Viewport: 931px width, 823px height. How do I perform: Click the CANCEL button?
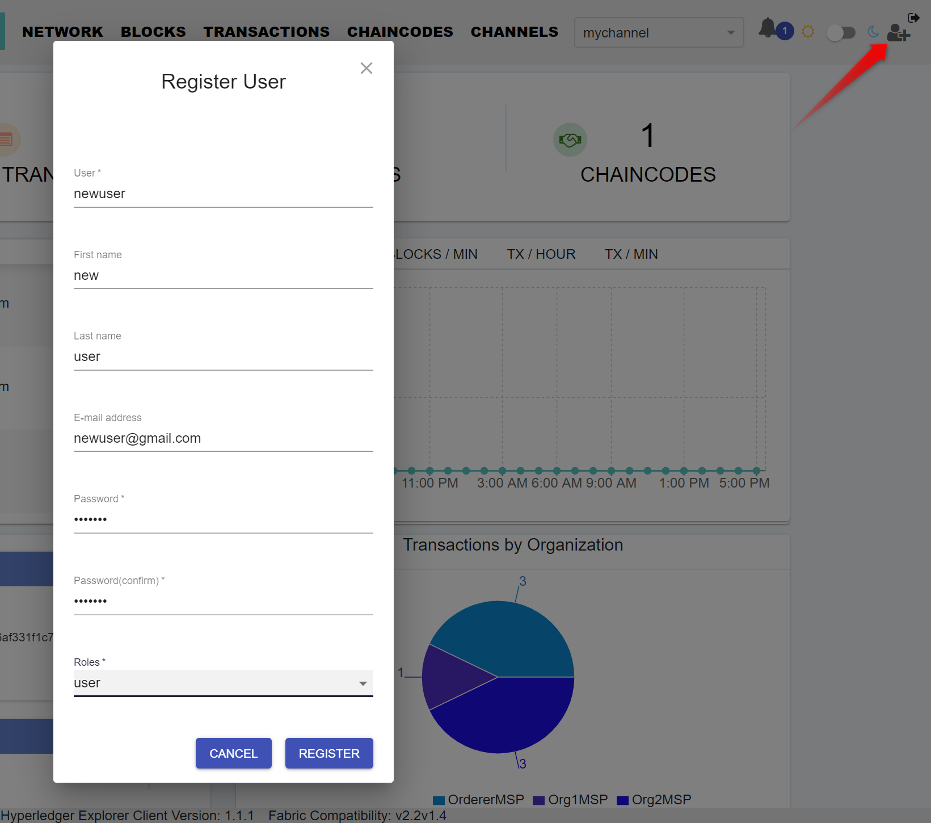pos(234,753)
